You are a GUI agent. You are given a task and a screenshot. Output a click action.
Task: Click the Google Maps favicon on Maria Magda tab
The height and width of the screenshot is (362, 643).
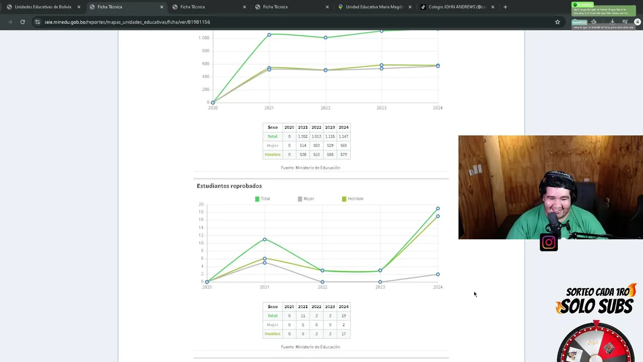pyautogui.click(x=341, y=7)
